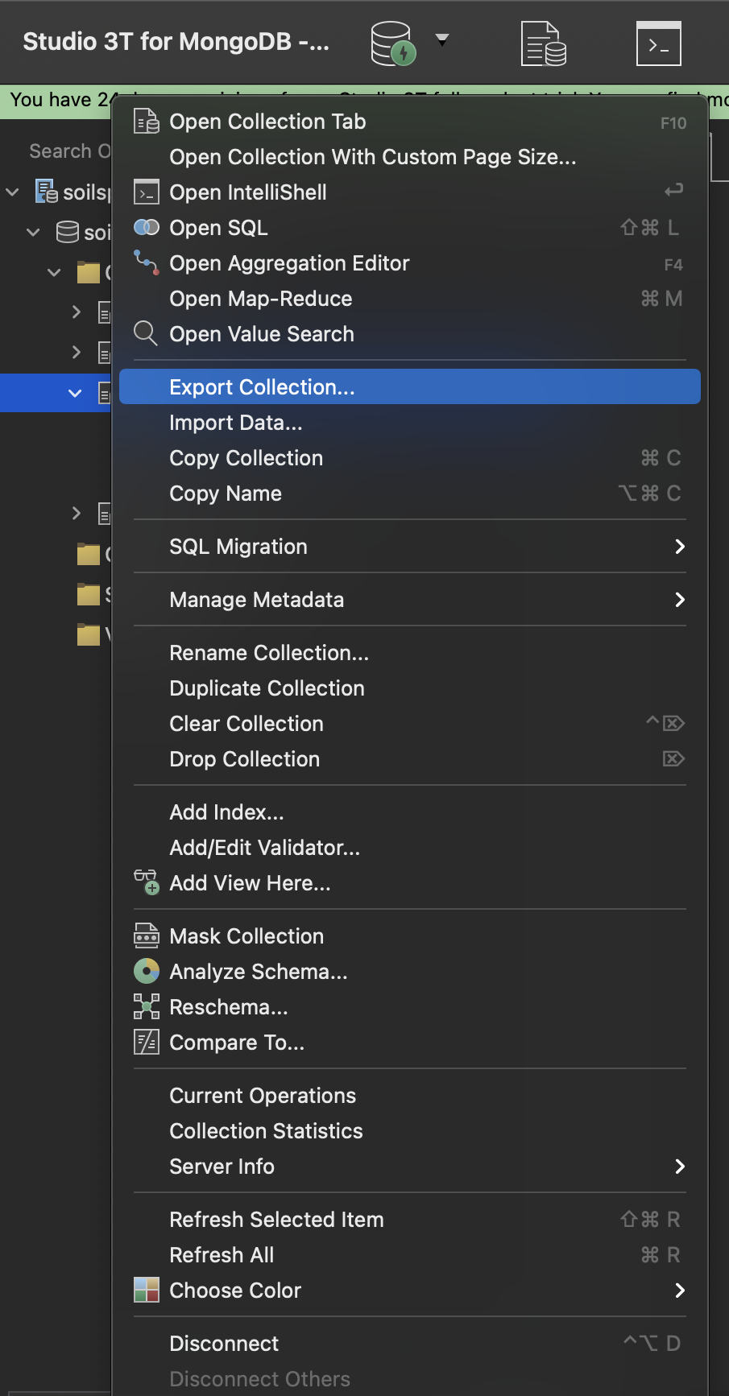Click the IntelliShell toolbar icon
The height and width of the screenshot is (1396, 729).
click(658, 43)
